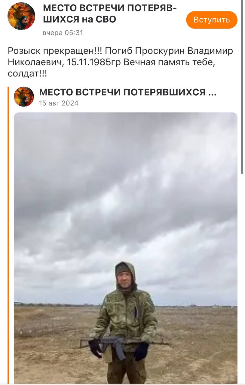Click the timestamp вчера 05:31

pyautogui.click(x=63, y=33)
